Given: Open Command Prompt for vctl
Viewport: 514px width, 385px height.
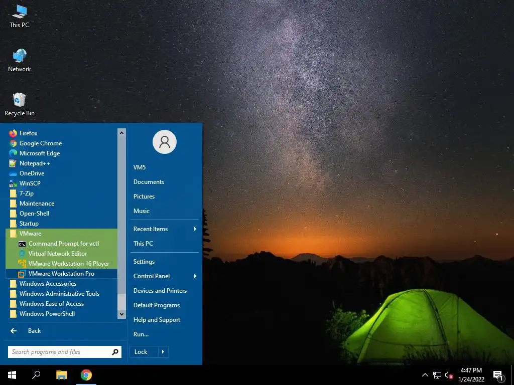Looking at the screenshot, I should click(x=61, y=244).
